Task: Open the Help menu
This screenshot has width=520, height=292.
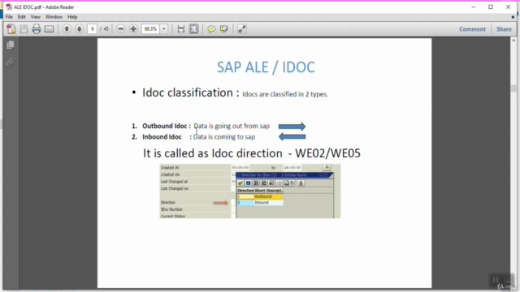Action: (x=72, y=17)
